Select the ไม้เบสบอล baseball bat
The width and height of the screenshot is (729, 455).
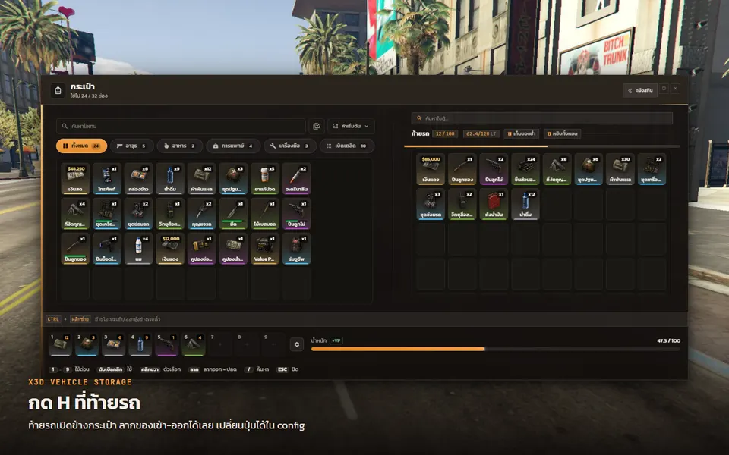coord(265,214)
